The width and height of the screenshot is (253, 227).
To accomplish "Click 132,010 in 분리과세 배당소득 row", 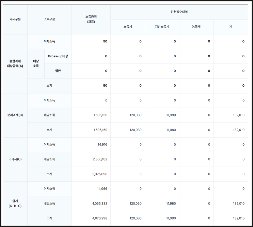I will 239,115.
